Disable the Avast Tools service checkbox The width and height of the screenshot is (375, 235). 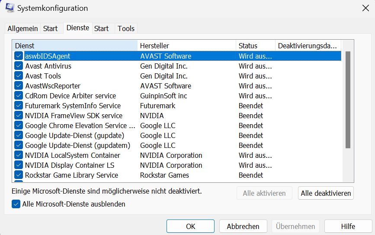tap(19, 76)
